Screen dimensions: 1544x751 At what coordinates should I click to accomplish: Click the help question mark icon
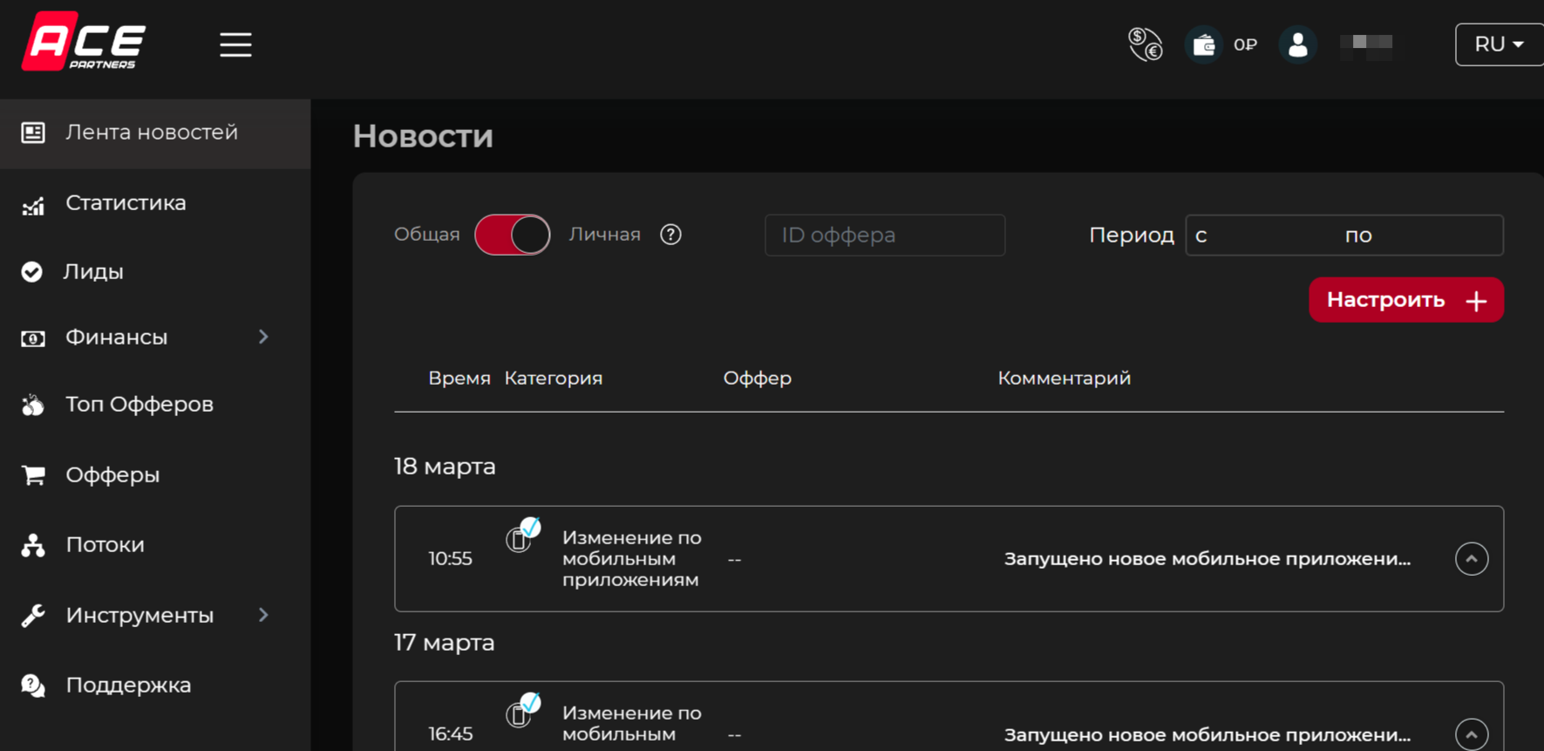(x=670, y=235)
